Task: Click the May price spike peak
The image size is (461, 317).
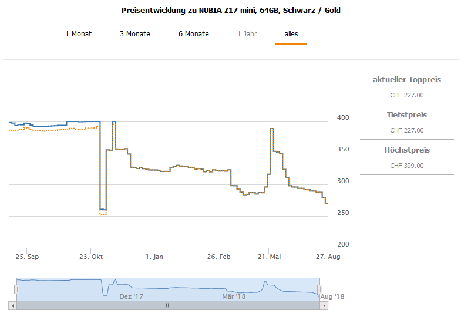Action: point(272,129)
